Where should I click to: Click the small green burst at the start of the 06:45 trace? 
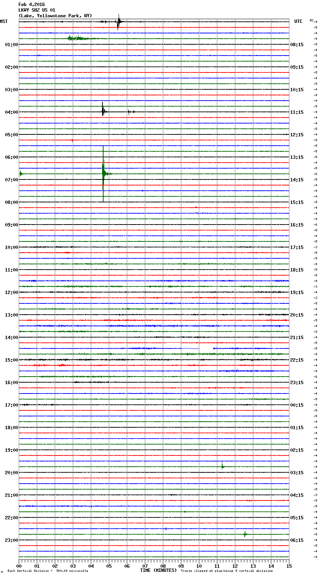pyautogui.click(x=21, y=173)
